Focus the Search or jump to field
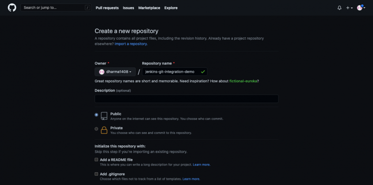Image resolution: width=373 pixels, height=185 pixels. pyautogui.click(x=56, y=7)
